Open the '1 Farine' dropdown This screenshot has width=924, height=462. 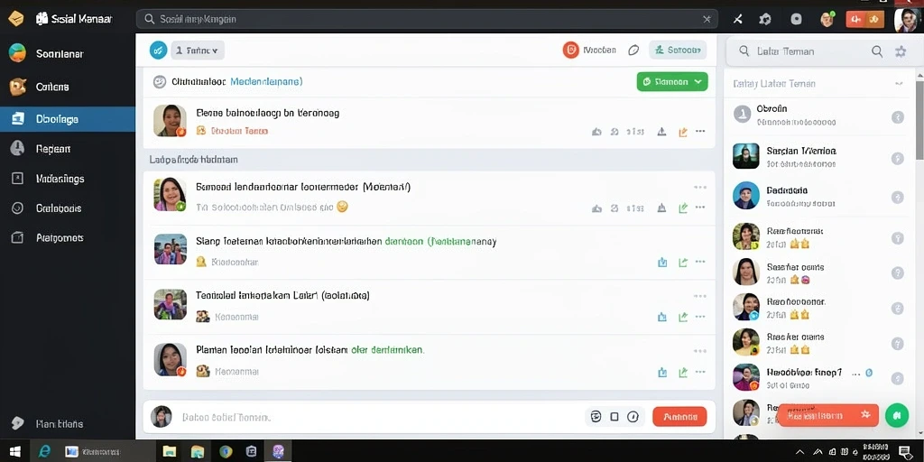click(198, 51)
